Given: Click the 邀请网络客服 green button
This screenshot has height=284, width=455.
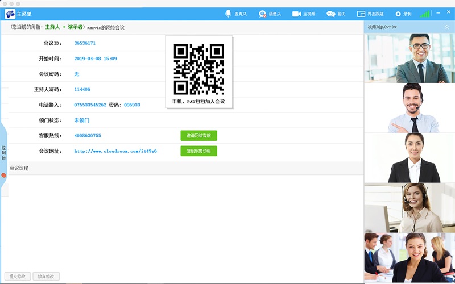Looking at the screenshot, I should click(x=198, y=136).
